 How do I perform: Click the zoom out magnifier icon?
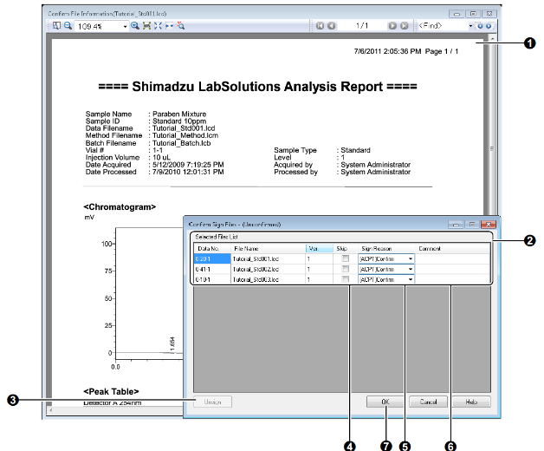[68, 26]
